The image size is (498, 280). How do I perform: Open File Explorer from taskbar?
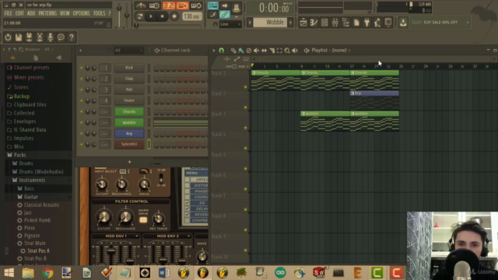(28, 273)
